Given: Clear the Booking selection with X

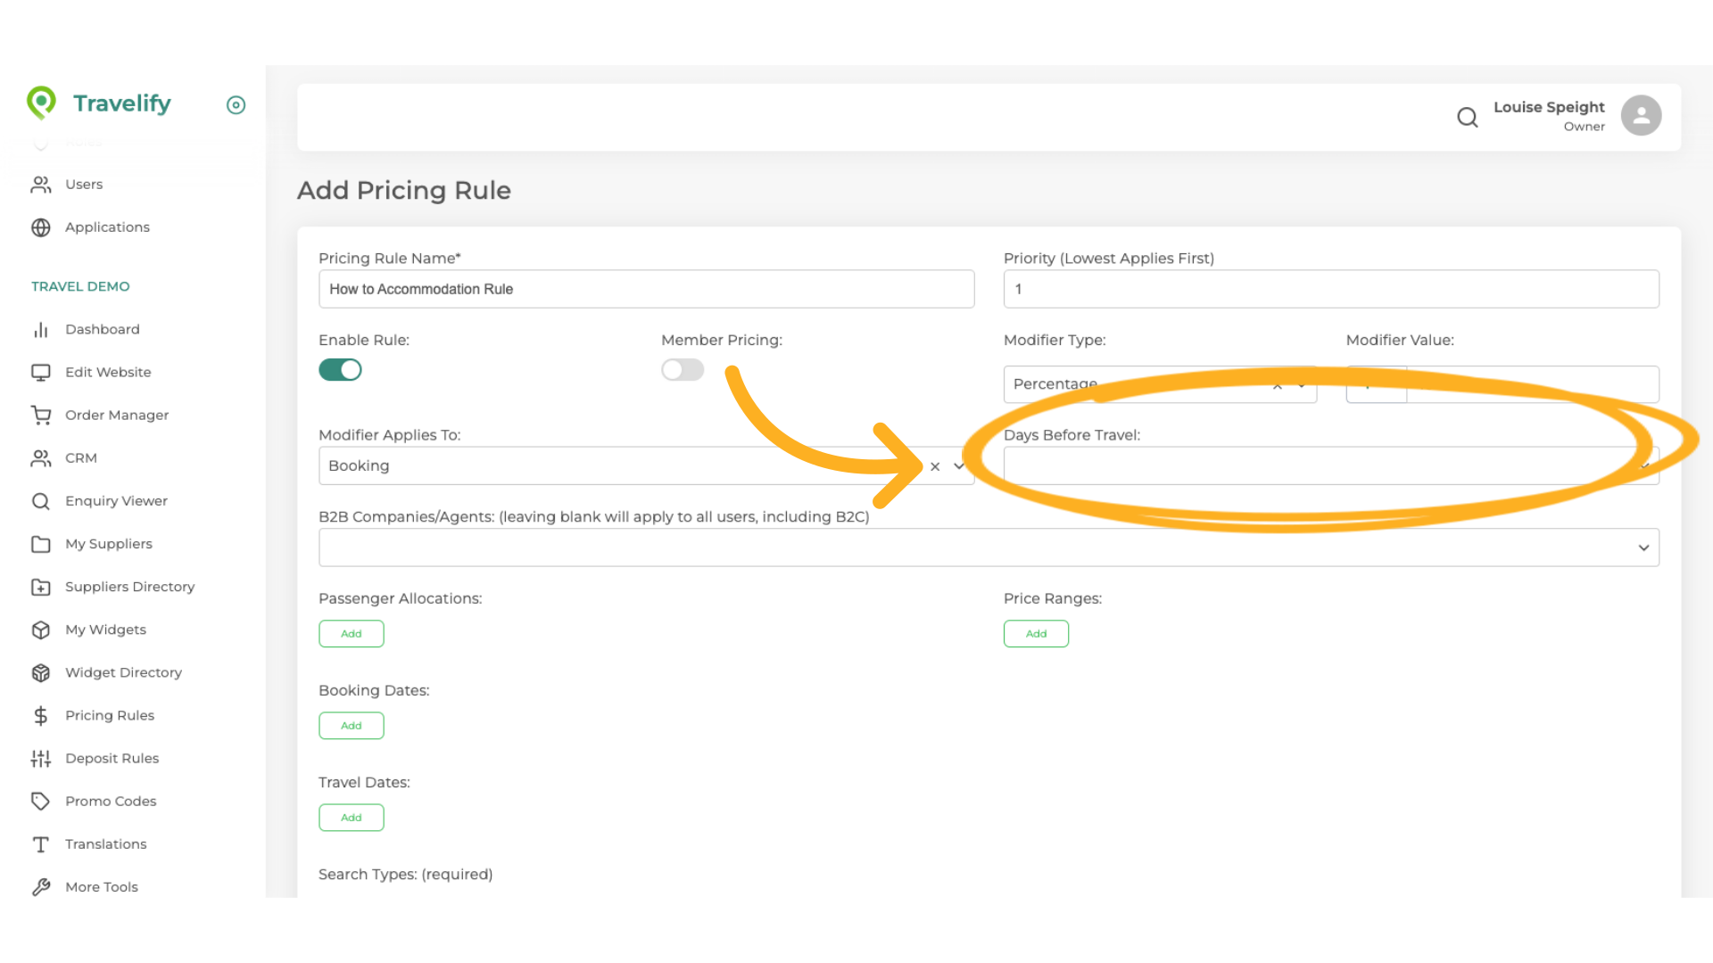Looking at the screenshot, I should tap(935, 466).
